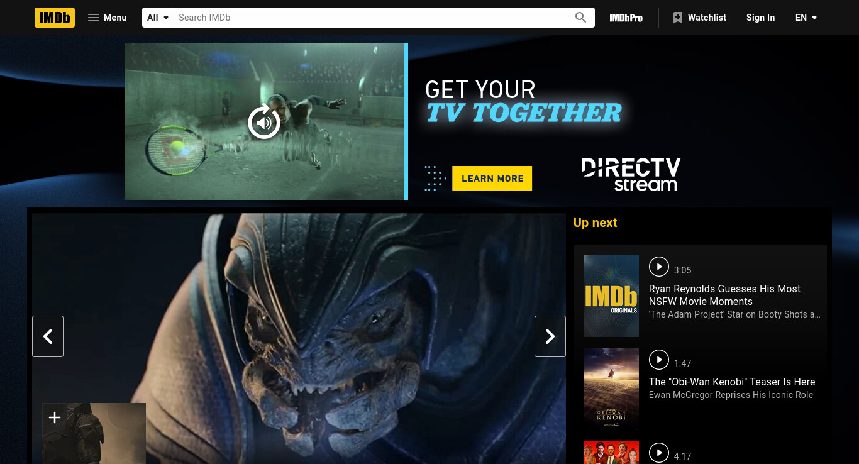
Task: Add featured title to watchlist plus ribbon
Action: click(x=55, y=417)
